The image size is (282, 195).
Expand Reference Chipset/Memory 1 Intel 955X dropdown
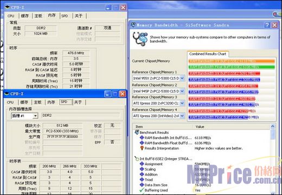pos(182,78)
